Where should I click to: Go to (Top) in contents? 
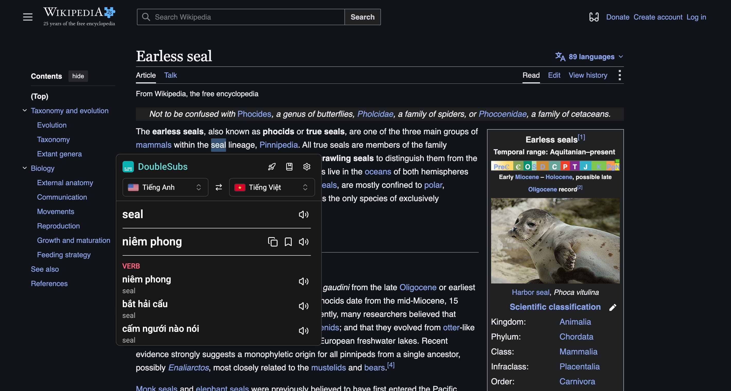(x=39, y=96)
